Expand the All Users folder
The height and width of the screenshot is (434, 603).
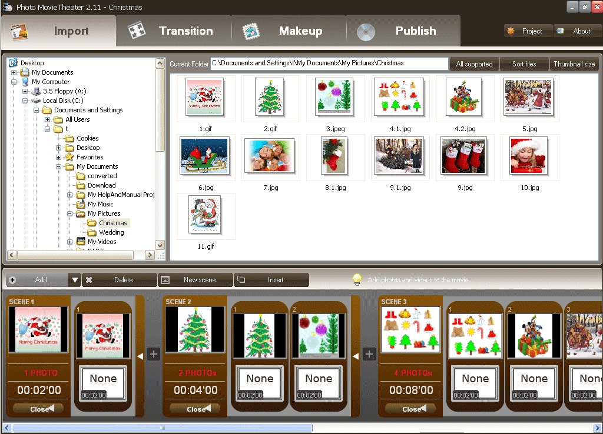click(47, 119)
